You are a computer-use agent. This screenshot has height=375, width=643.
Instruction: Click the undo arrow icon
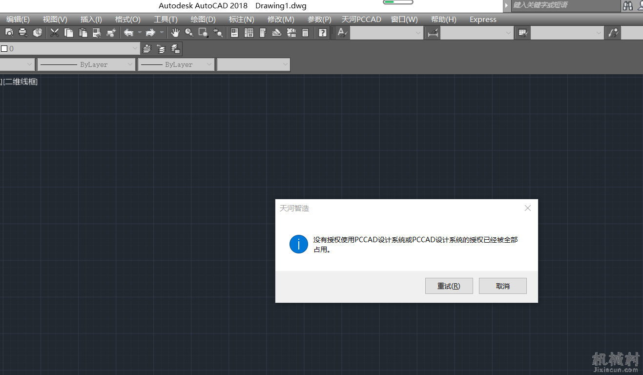click(x=129, y=33)
